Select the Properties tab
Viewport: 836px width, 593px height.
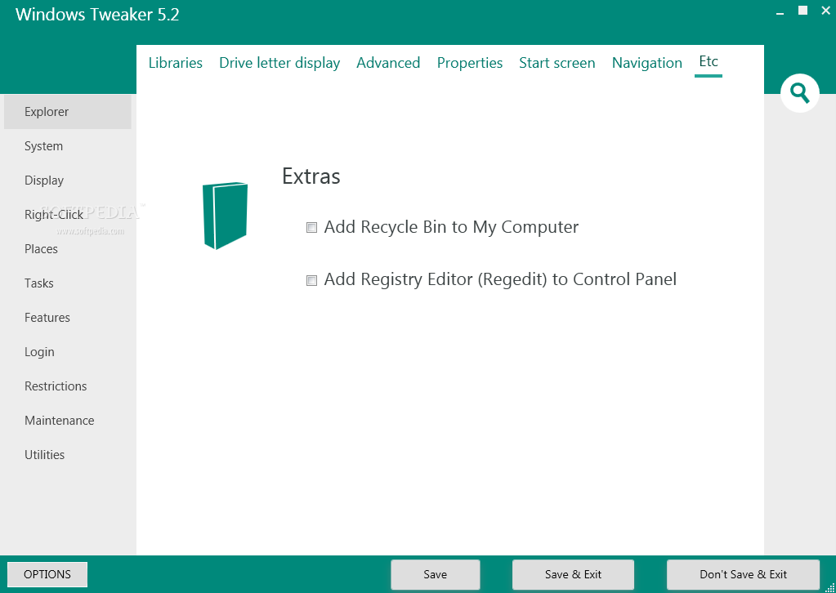click(x=470, y=63)
